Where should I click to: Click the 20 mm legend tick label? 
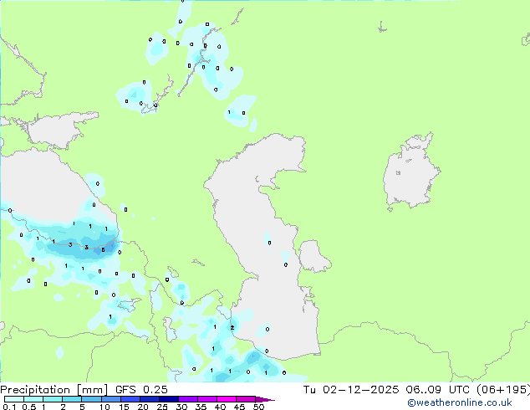coord(143,407)
